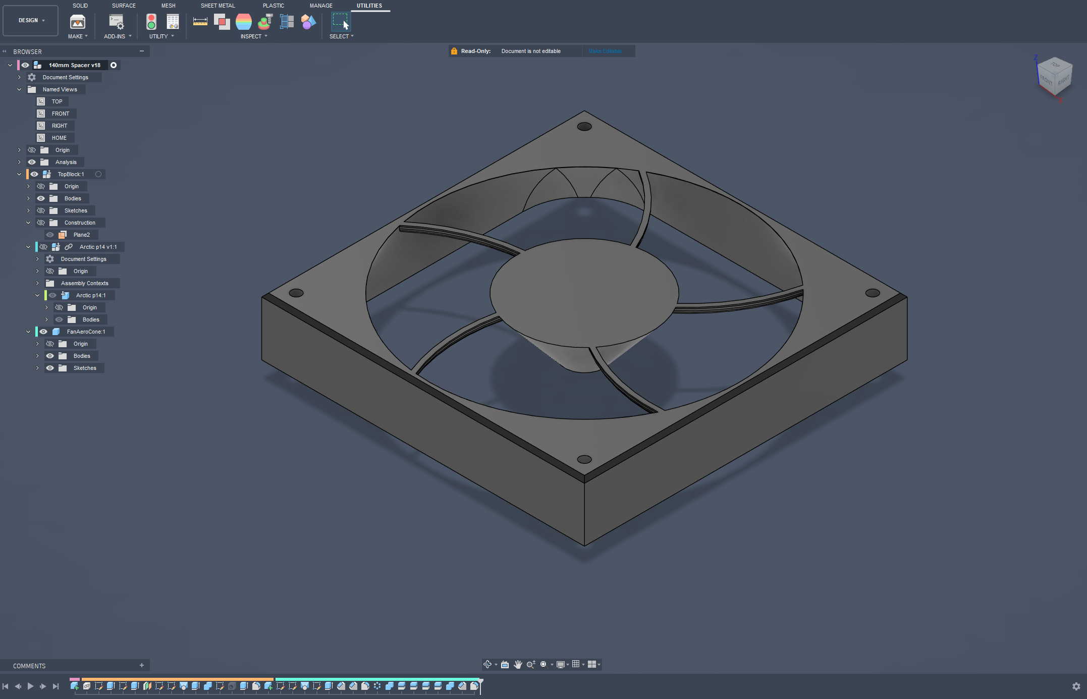Hide the TopBlock:1 component
This screenshot has width=1087, height=699.
pos(34,174)
